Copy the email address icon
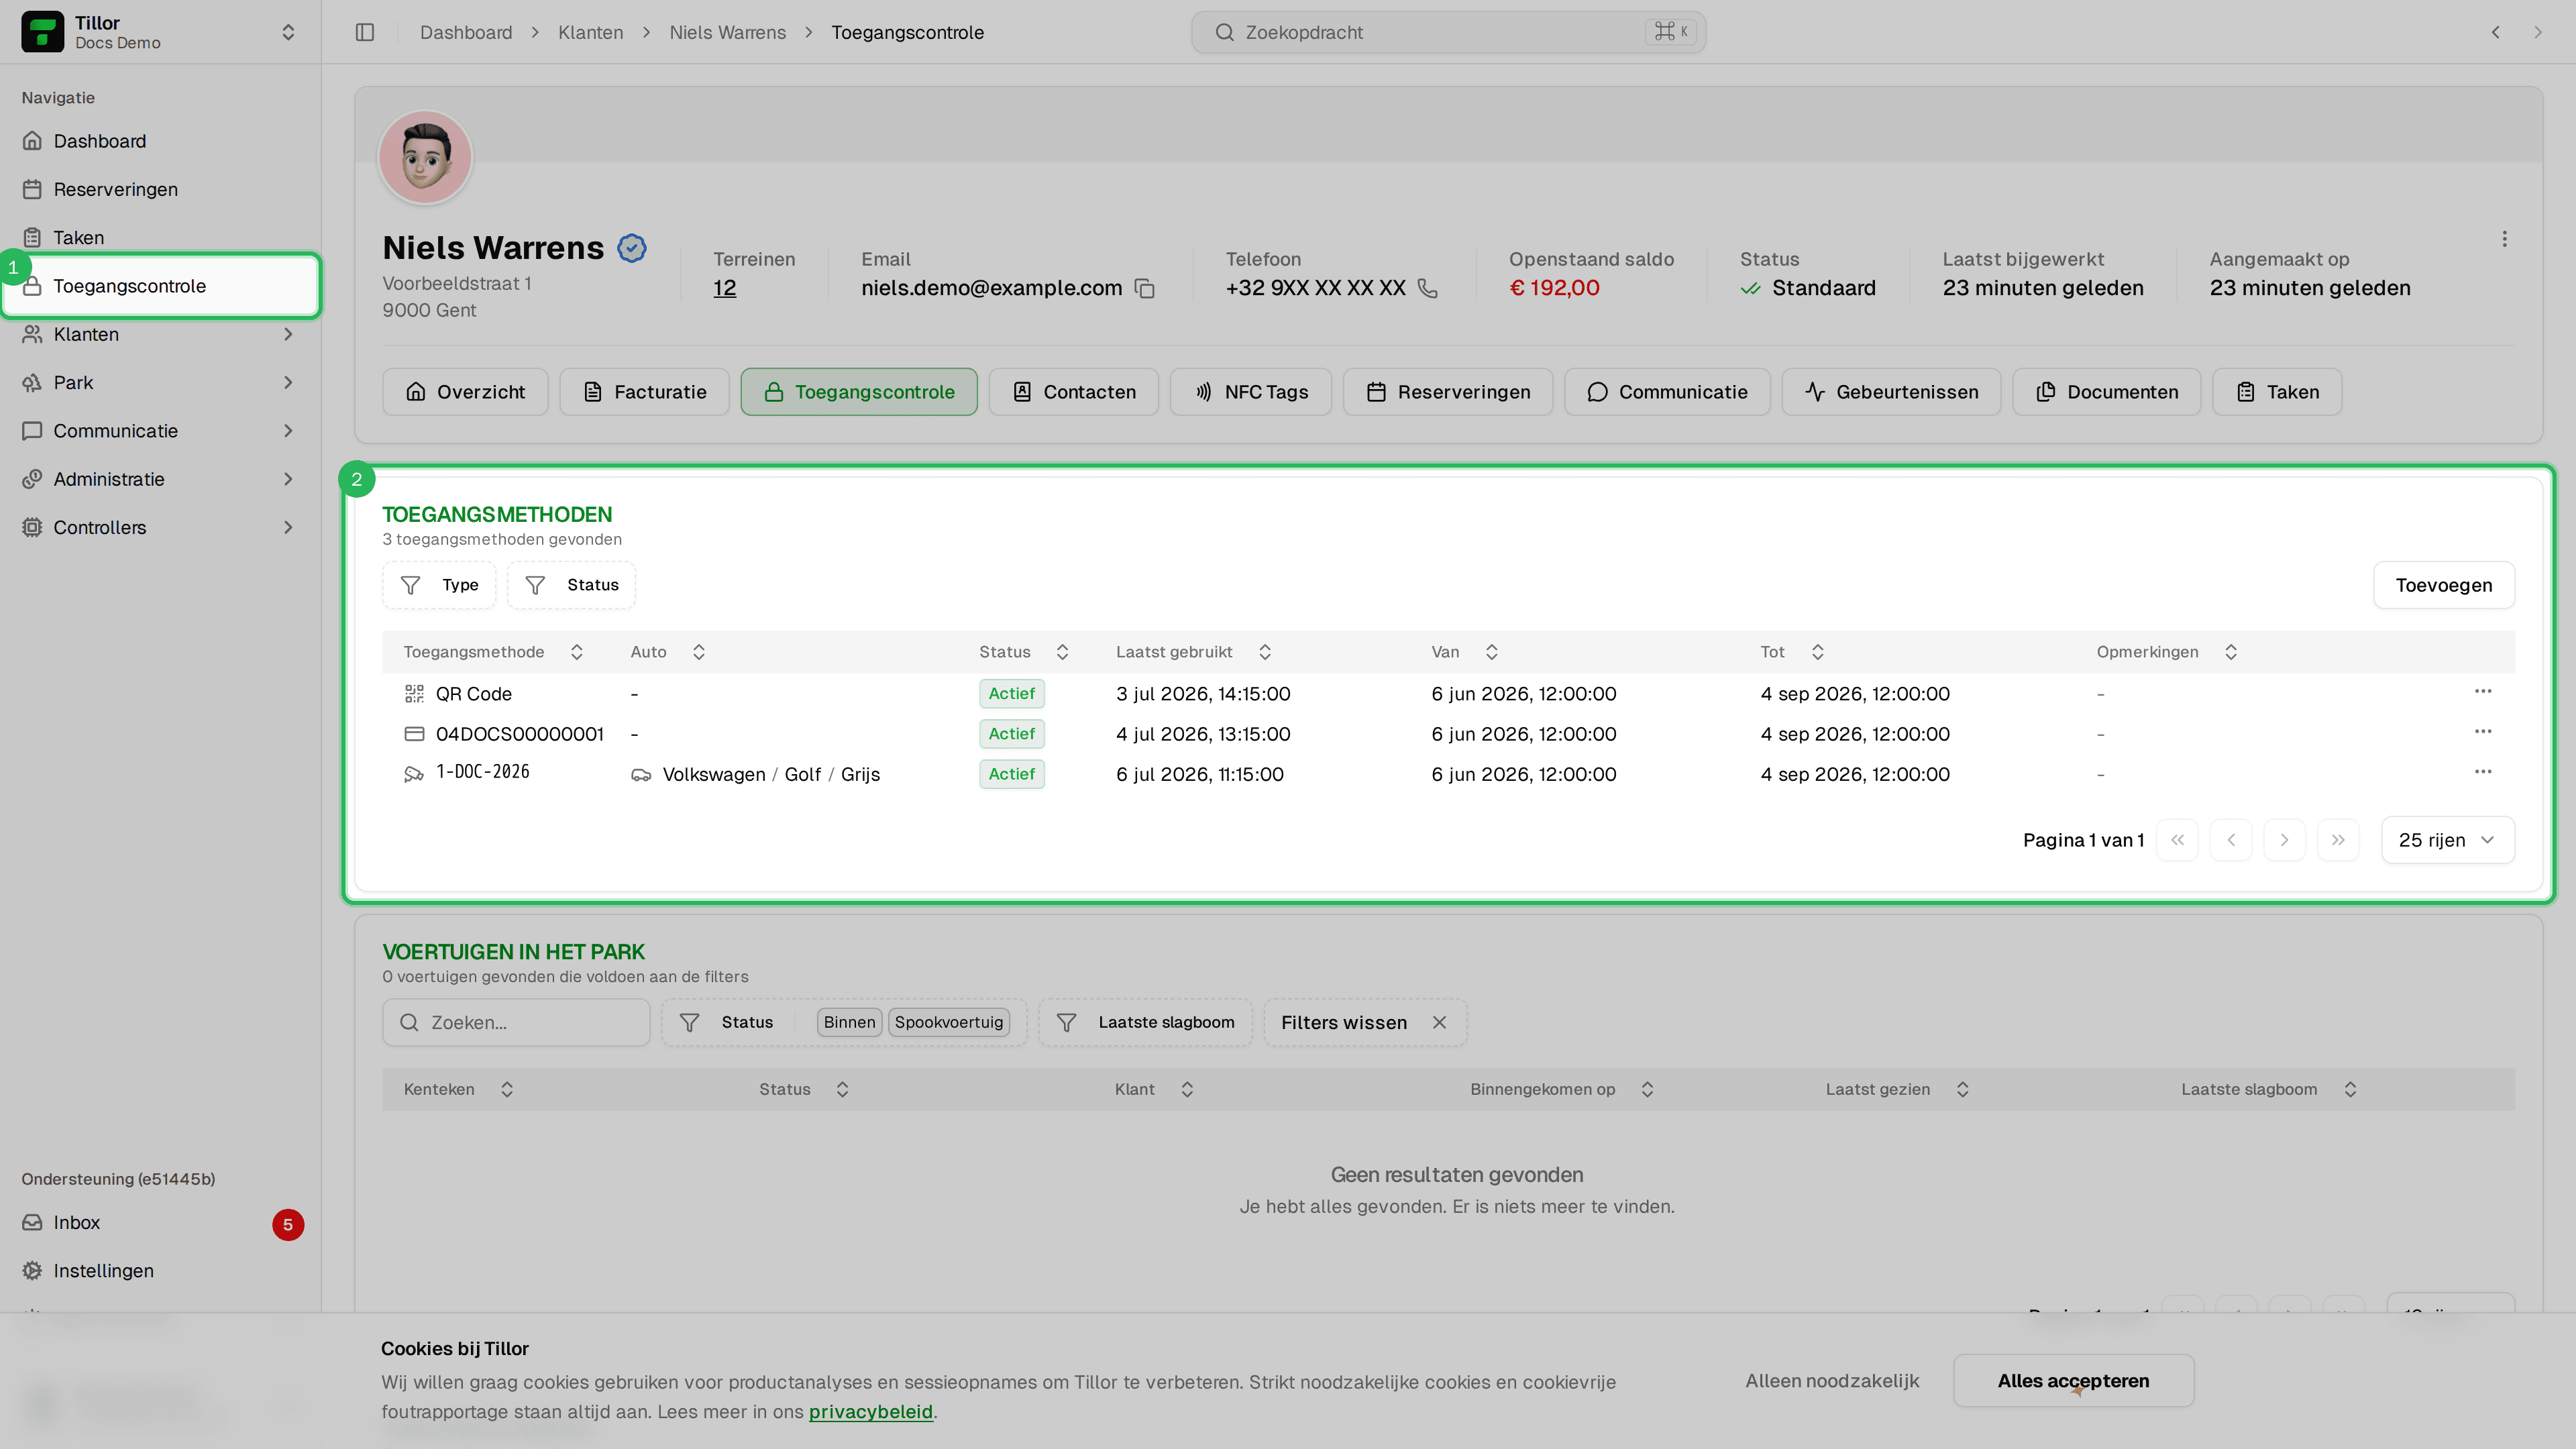The width and height of the screenshot is (2576, 1449). pos(1145,289)
